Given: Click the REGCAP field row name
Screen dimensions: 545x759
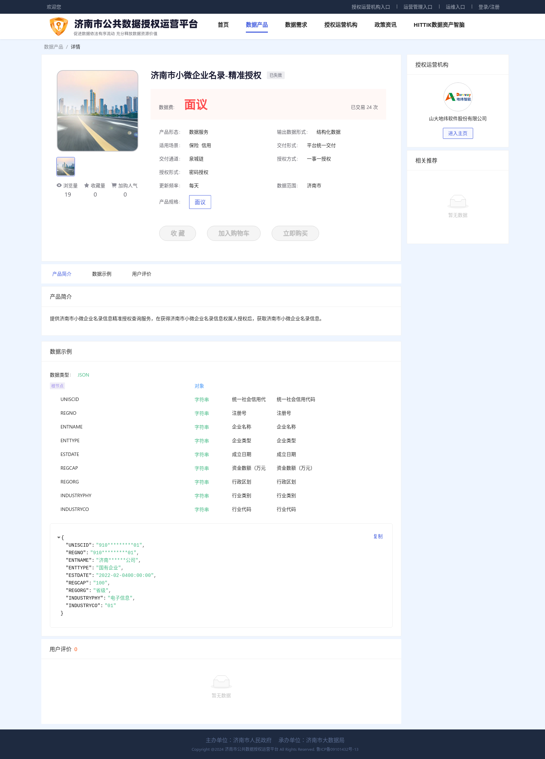Looking at the screenshot, I should coord(69,468).
